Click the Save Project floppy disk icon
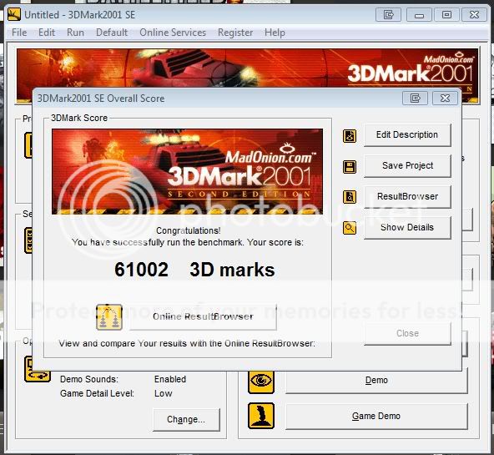Image resolution: width=494 pixels, height=455 pixels. 350,167
